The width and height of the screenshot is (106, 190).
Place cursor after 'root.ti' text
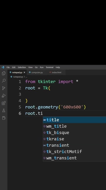pos(43,113)
